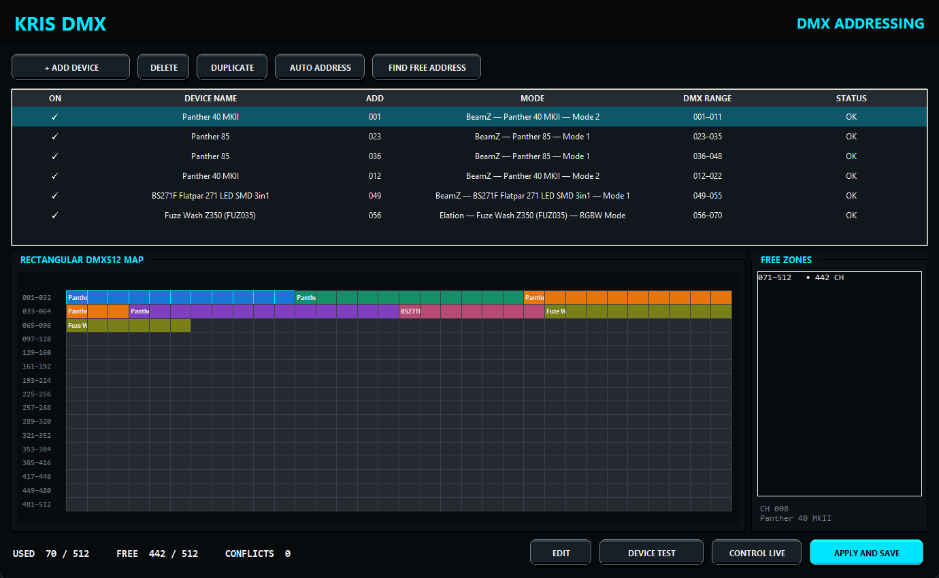
Task: Click the DEVICE NAME column header
Action: (211, 99)
